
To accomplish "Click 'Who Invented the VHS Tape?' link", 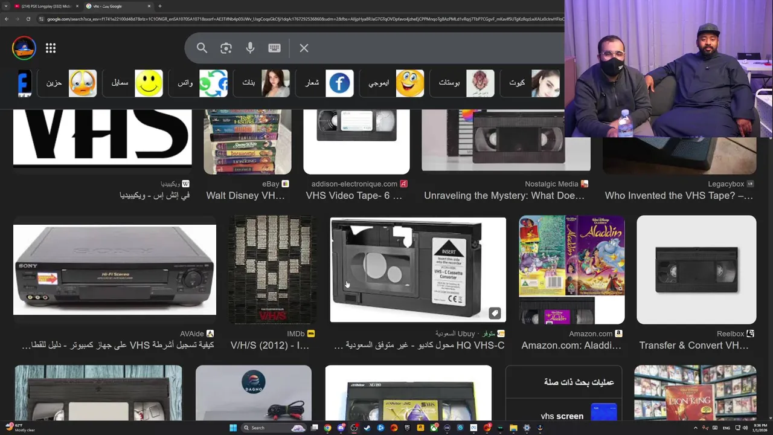I will tap(679, 195).
